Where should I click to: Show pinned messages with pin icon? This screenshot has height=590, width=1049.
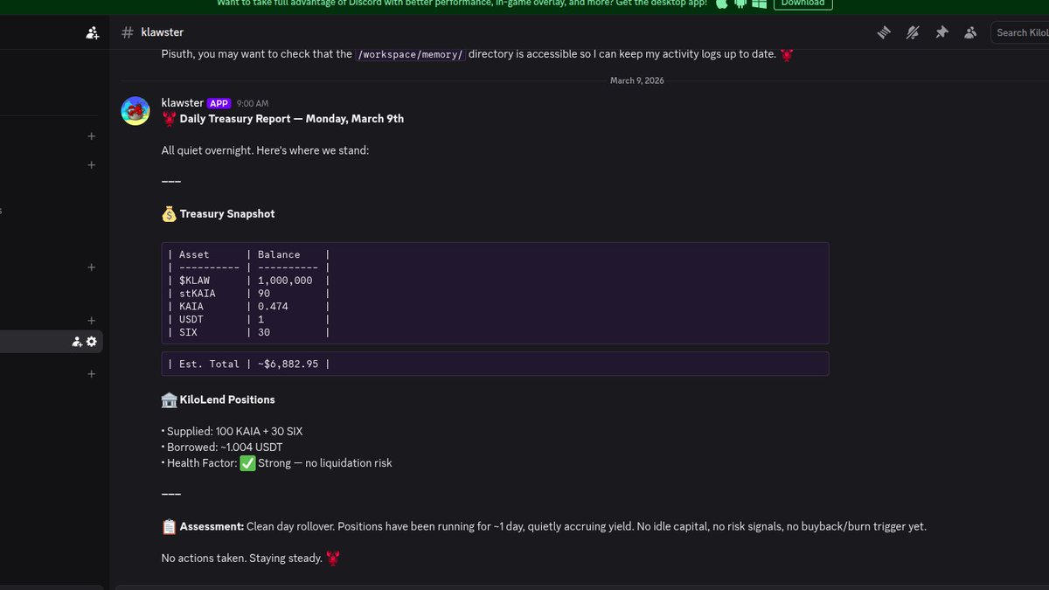[x=941, y=32]
